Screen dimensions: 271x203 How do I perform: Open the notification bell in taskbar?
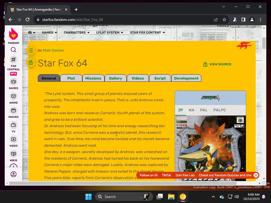[264, 197]
